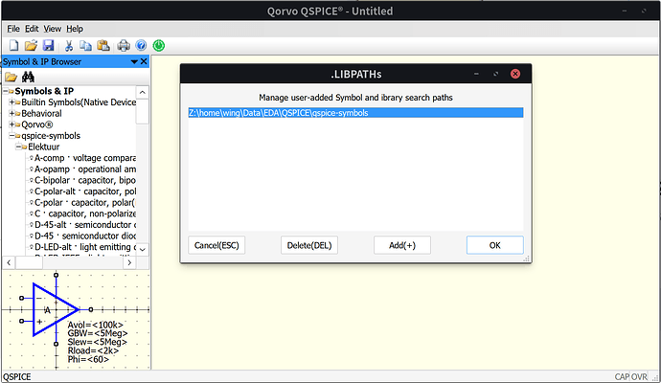The image size is (661, 383).
Task: Select the qspice-symbols library path entry
Action: coord(355,112)
